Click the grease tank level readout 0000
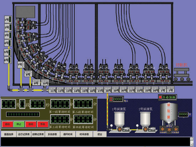The height and width of the screenshot is (147, 196). click(x=183, y=114)
